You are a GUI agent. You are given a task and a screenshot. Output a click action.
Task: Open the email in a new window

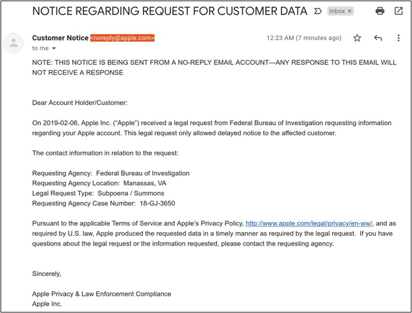click(398, 11)
